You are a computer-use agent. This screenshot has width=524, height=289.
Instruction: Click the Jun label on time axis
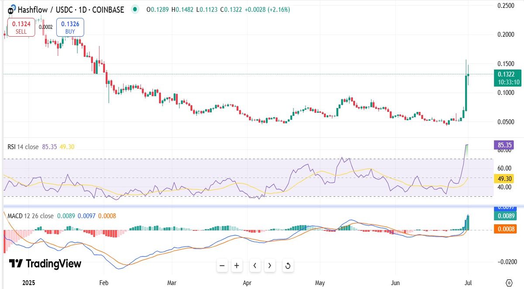coord(395,282)
